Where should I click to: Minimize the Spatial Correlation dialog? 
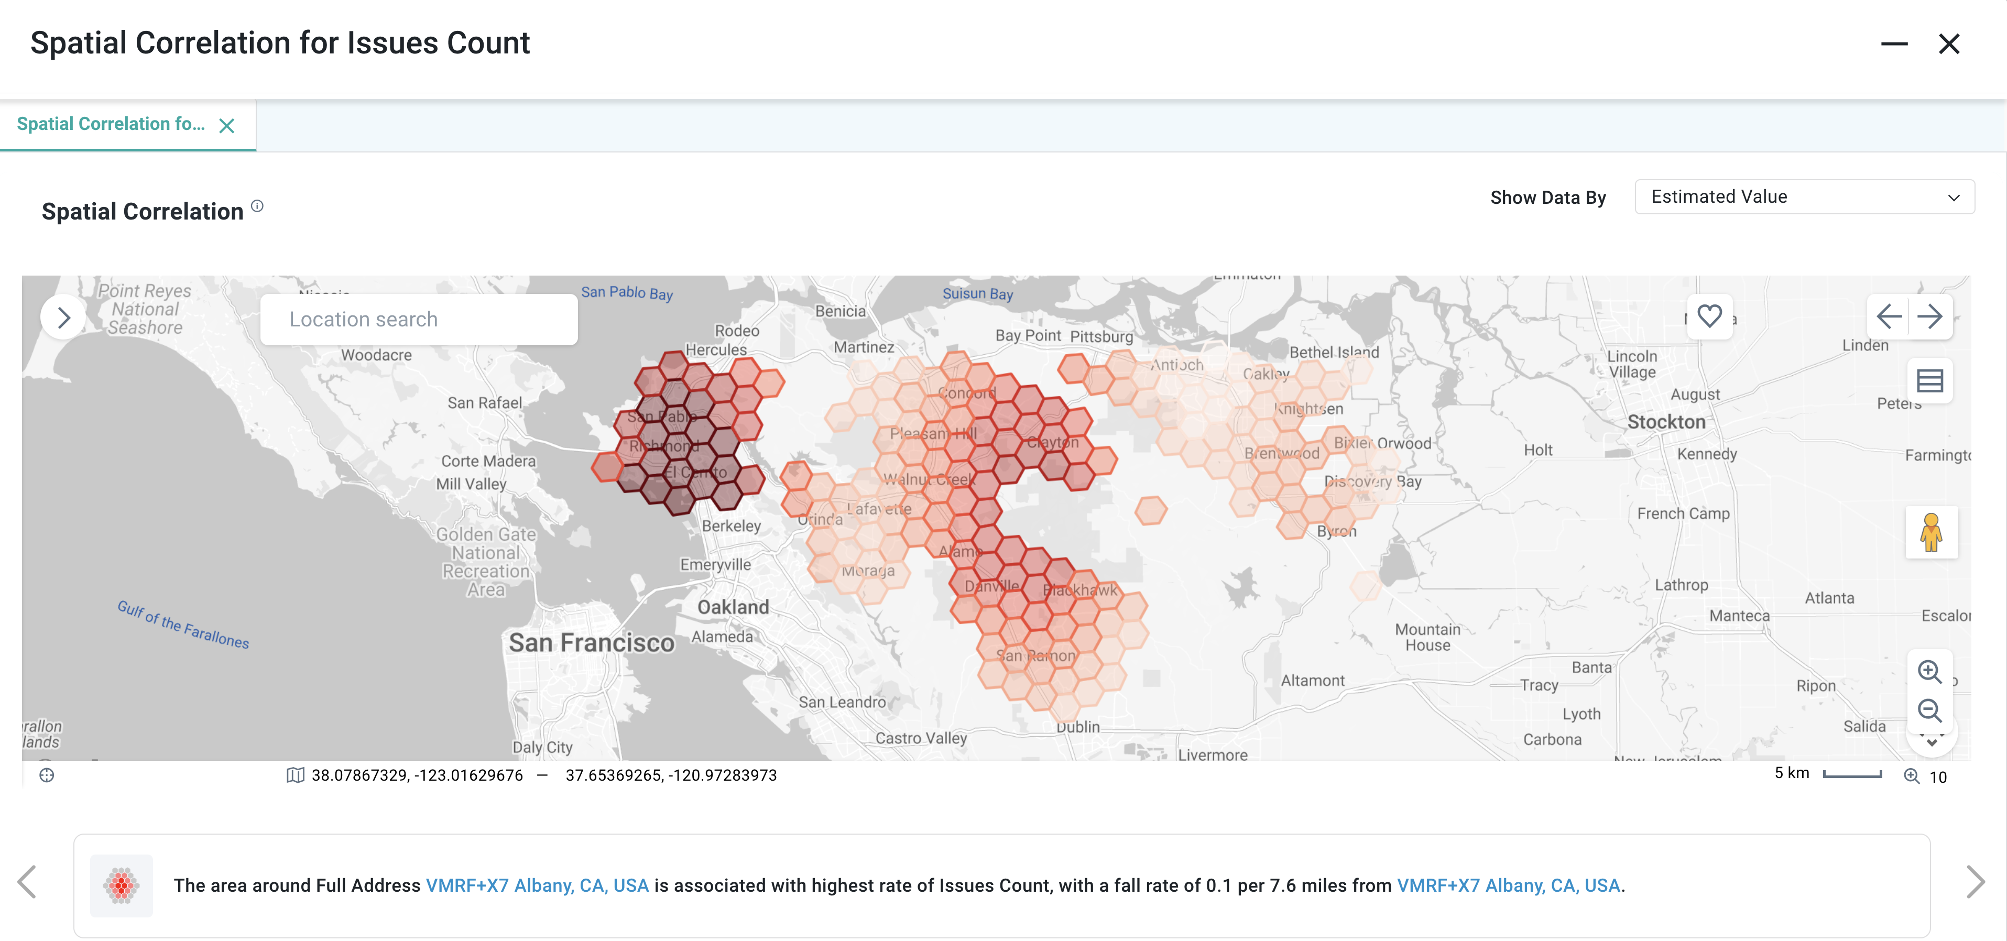(1894, 43)
